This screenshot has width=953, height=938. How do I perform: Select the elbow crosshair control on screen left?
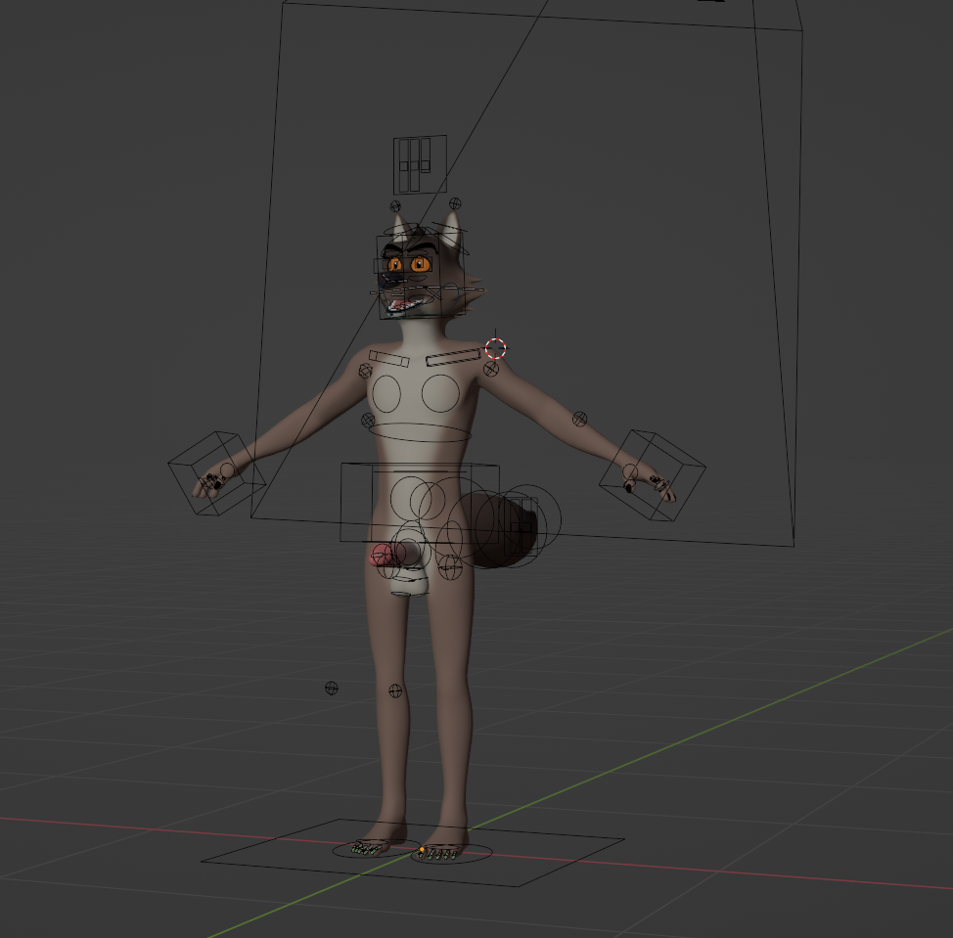(368, 420)
